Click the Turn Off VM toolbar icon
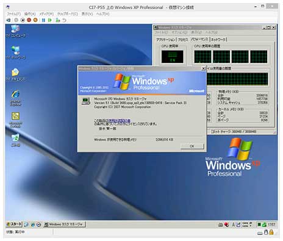This screenshot has height=241, width=283. click(23, 20)
